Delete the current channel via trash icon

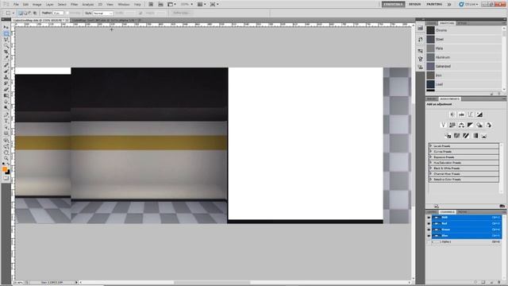coord(499,282)
